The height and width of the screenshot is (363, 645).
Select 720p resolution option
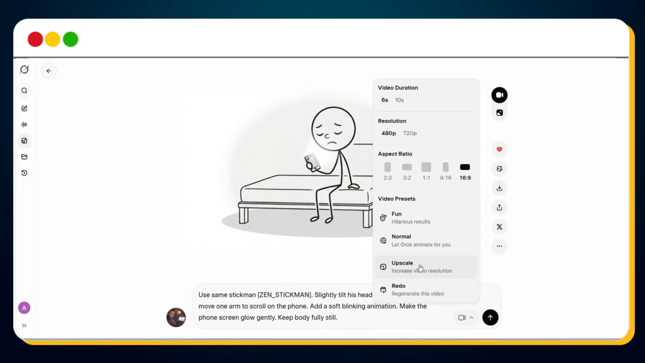pyautogui.click(x=410, y=133)
